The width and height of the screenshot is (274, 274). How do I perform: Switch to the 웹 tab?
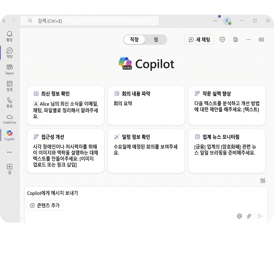point(156,40)
